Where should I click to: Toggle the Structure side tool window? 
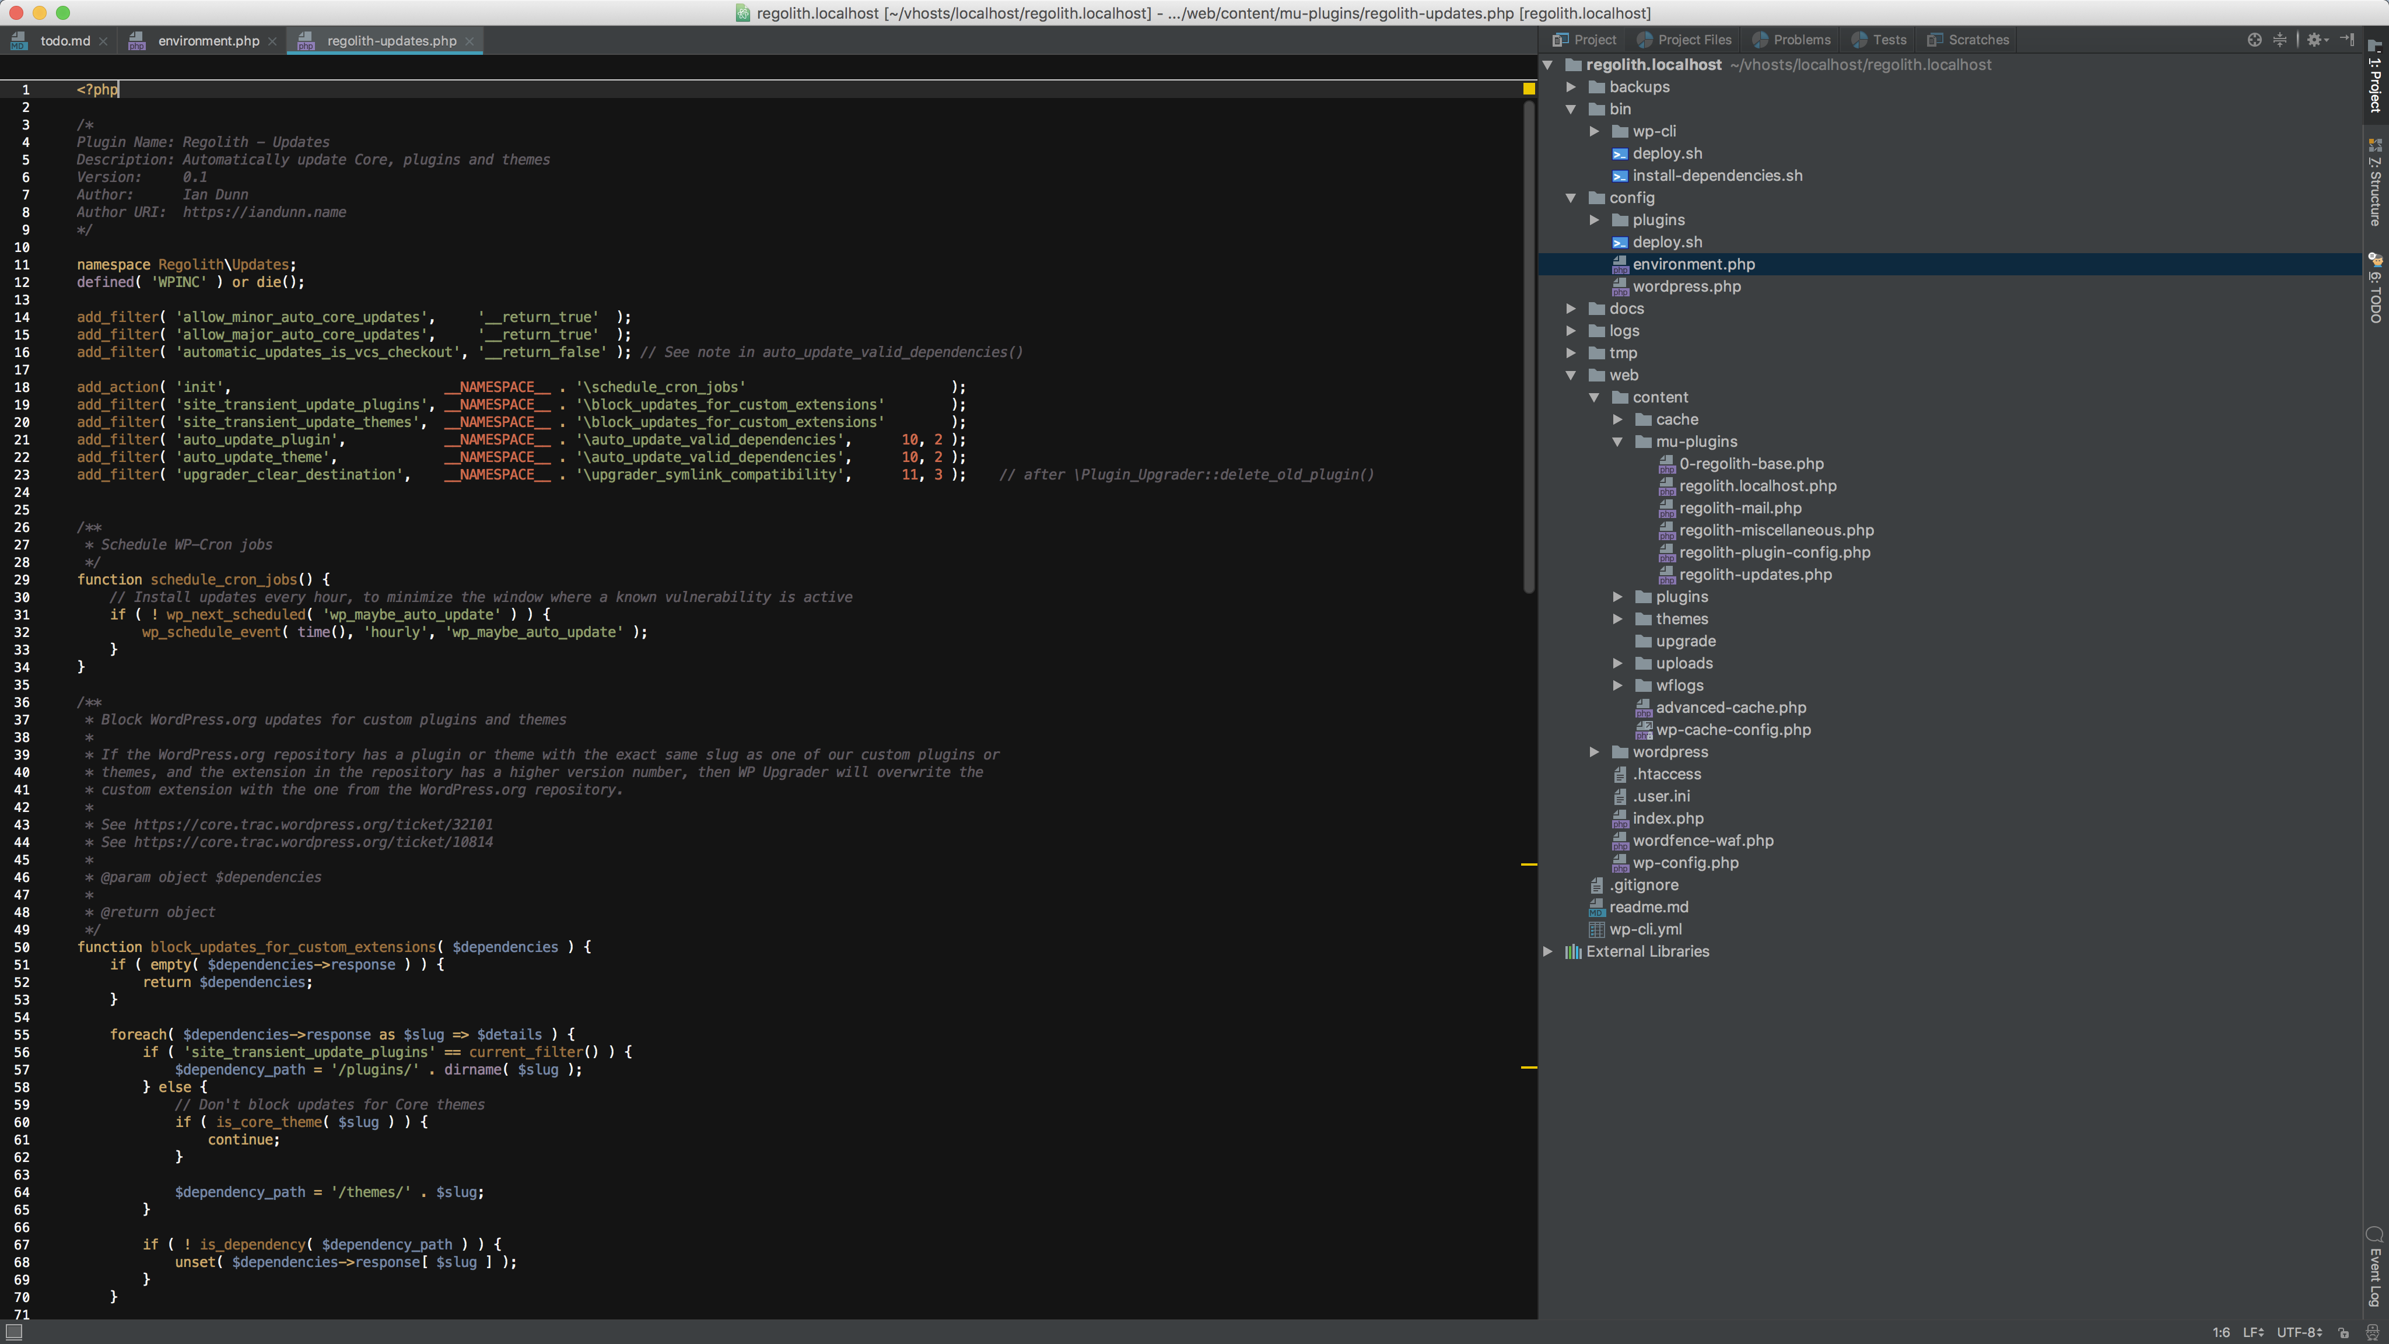click(x=2374, y=183)
